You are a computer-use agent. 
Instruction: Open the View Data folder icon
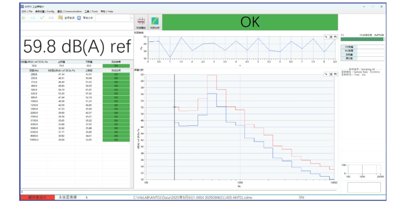pyautogui.click(x=60, y=18)
